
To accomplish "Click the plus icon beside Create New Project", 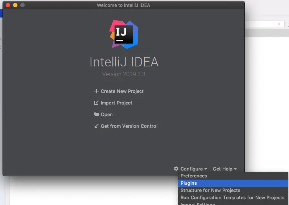I will click(96, 91).
